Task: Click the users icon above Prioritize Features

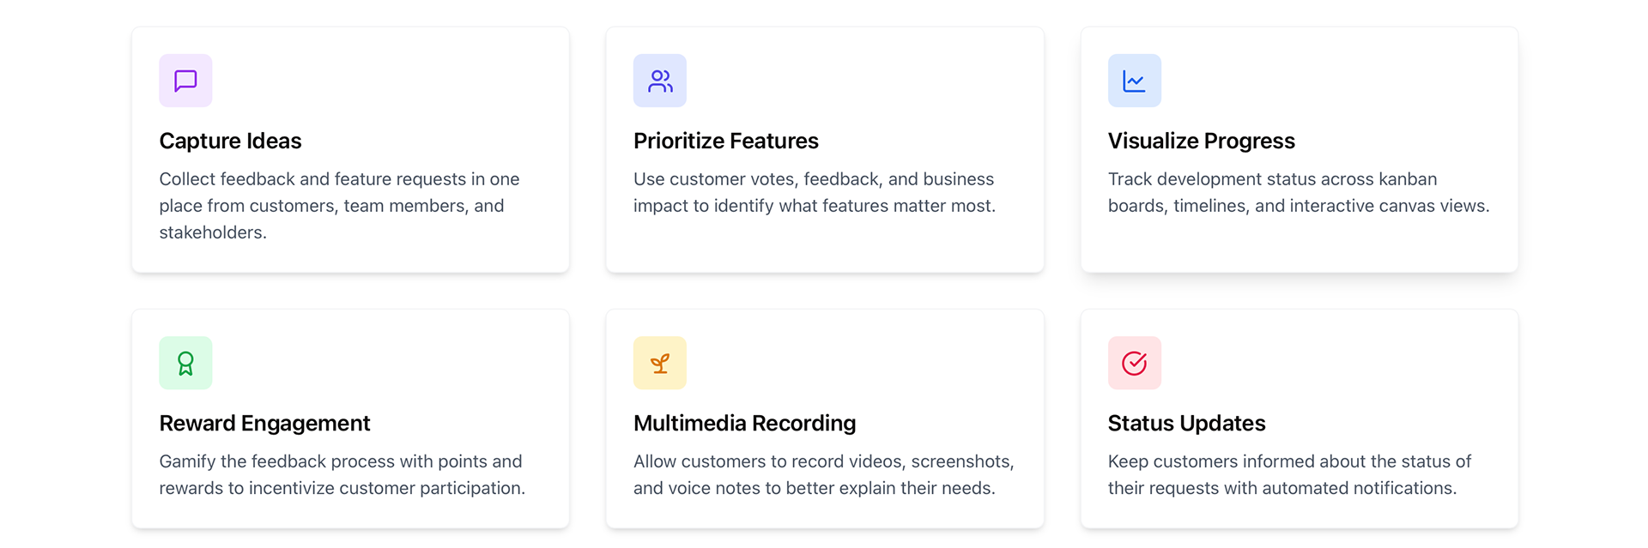Action: [x=660, y=81]
